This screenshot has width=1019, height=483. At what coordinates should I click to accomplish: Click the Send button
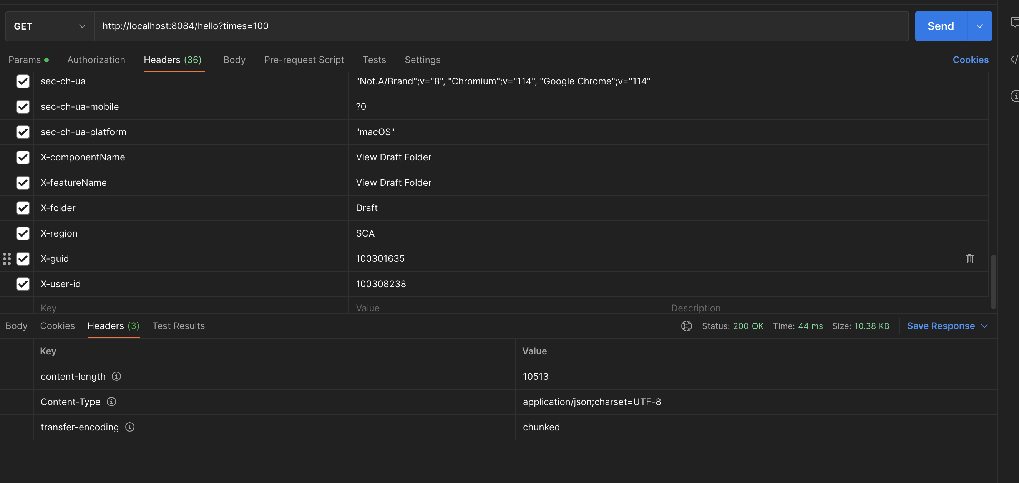(x=940, y=26)
